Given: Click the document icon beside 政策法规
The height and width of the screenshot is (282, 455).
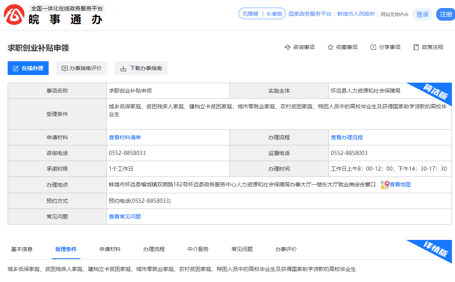Looking at the screenshot, I should 416,47.
